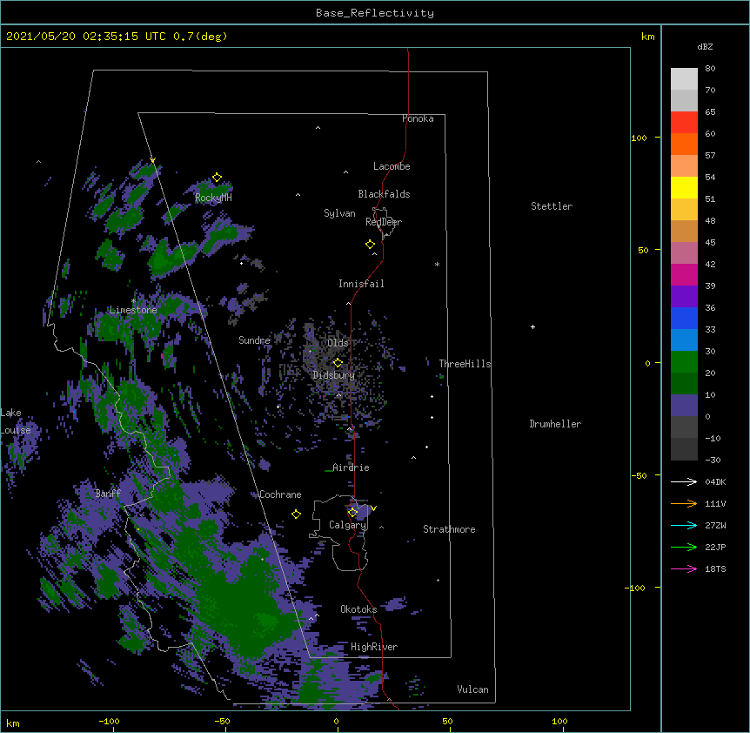Click the Didsbury town label
The image size is (750, 733).
point(334,375)
